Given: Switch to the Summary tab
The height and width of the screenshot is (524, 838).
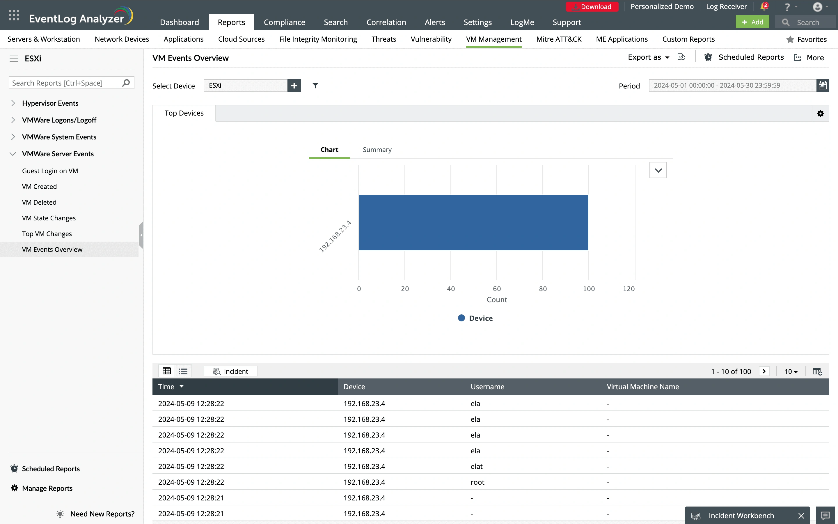Looking at the screenshot, I should (377, 150).
